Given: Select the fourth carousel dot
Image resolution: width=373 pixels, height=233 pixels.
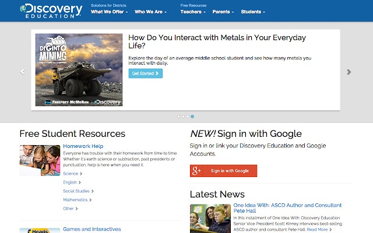Looking at the screenshot, I should (x=192, y=116).
